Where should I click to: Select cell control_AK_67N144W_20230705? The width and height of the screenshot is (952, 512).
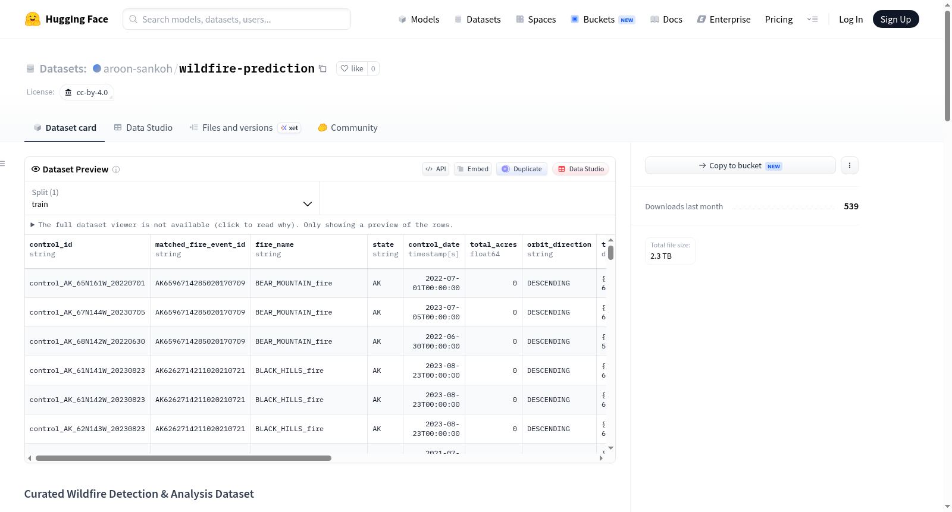pos(87,312)
